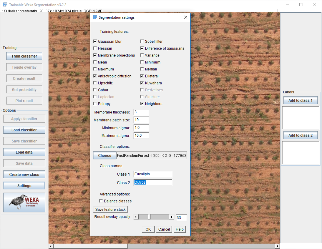Click the Save feature stack button
The width and height of the screenshot is (322, 249).
pyautogui.click(x=110, y=209)
